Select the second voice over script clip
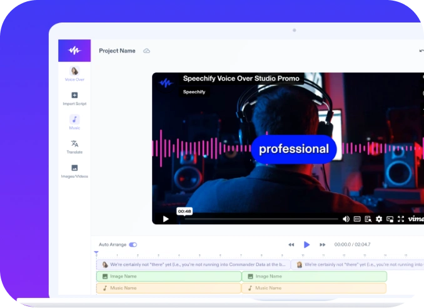The height and width of the screenshot is (308, 424). pos(358,264)
